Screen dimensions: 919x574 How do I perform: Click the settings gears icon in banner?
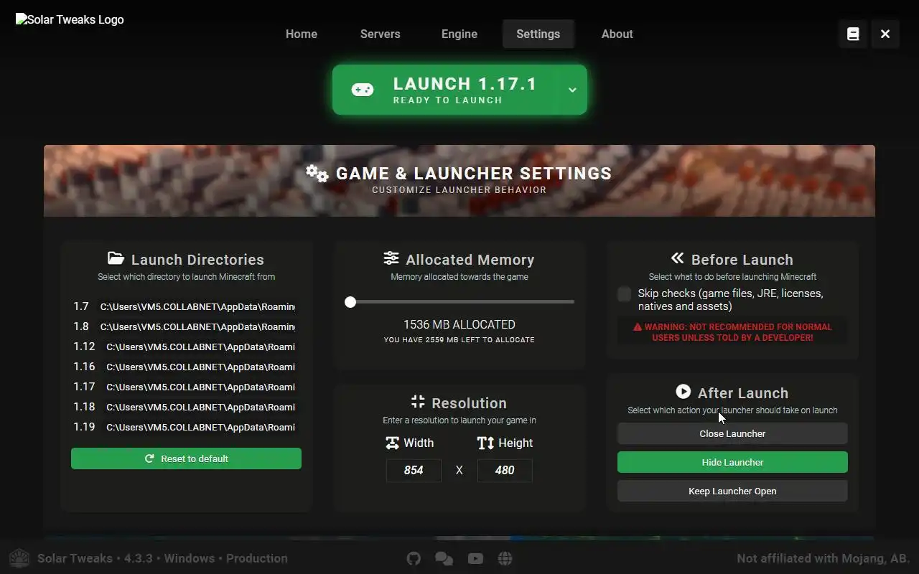coord(317,173)
